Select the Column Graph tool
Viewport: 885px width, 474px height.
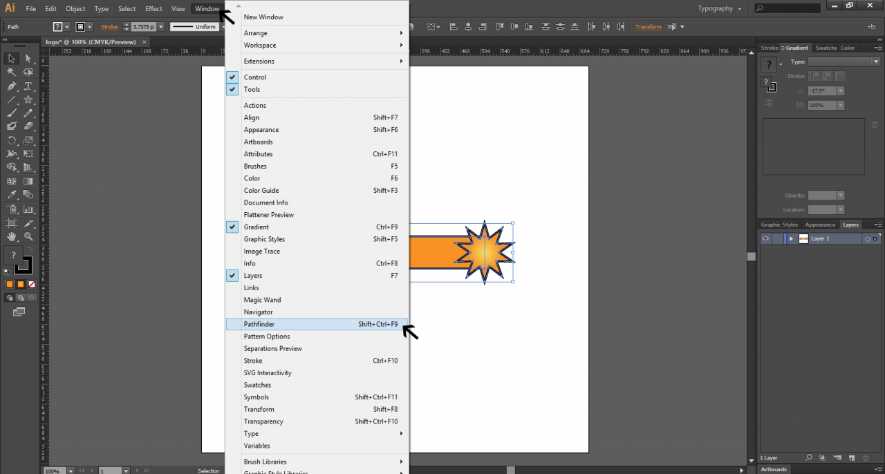click(x=28, y=209)
